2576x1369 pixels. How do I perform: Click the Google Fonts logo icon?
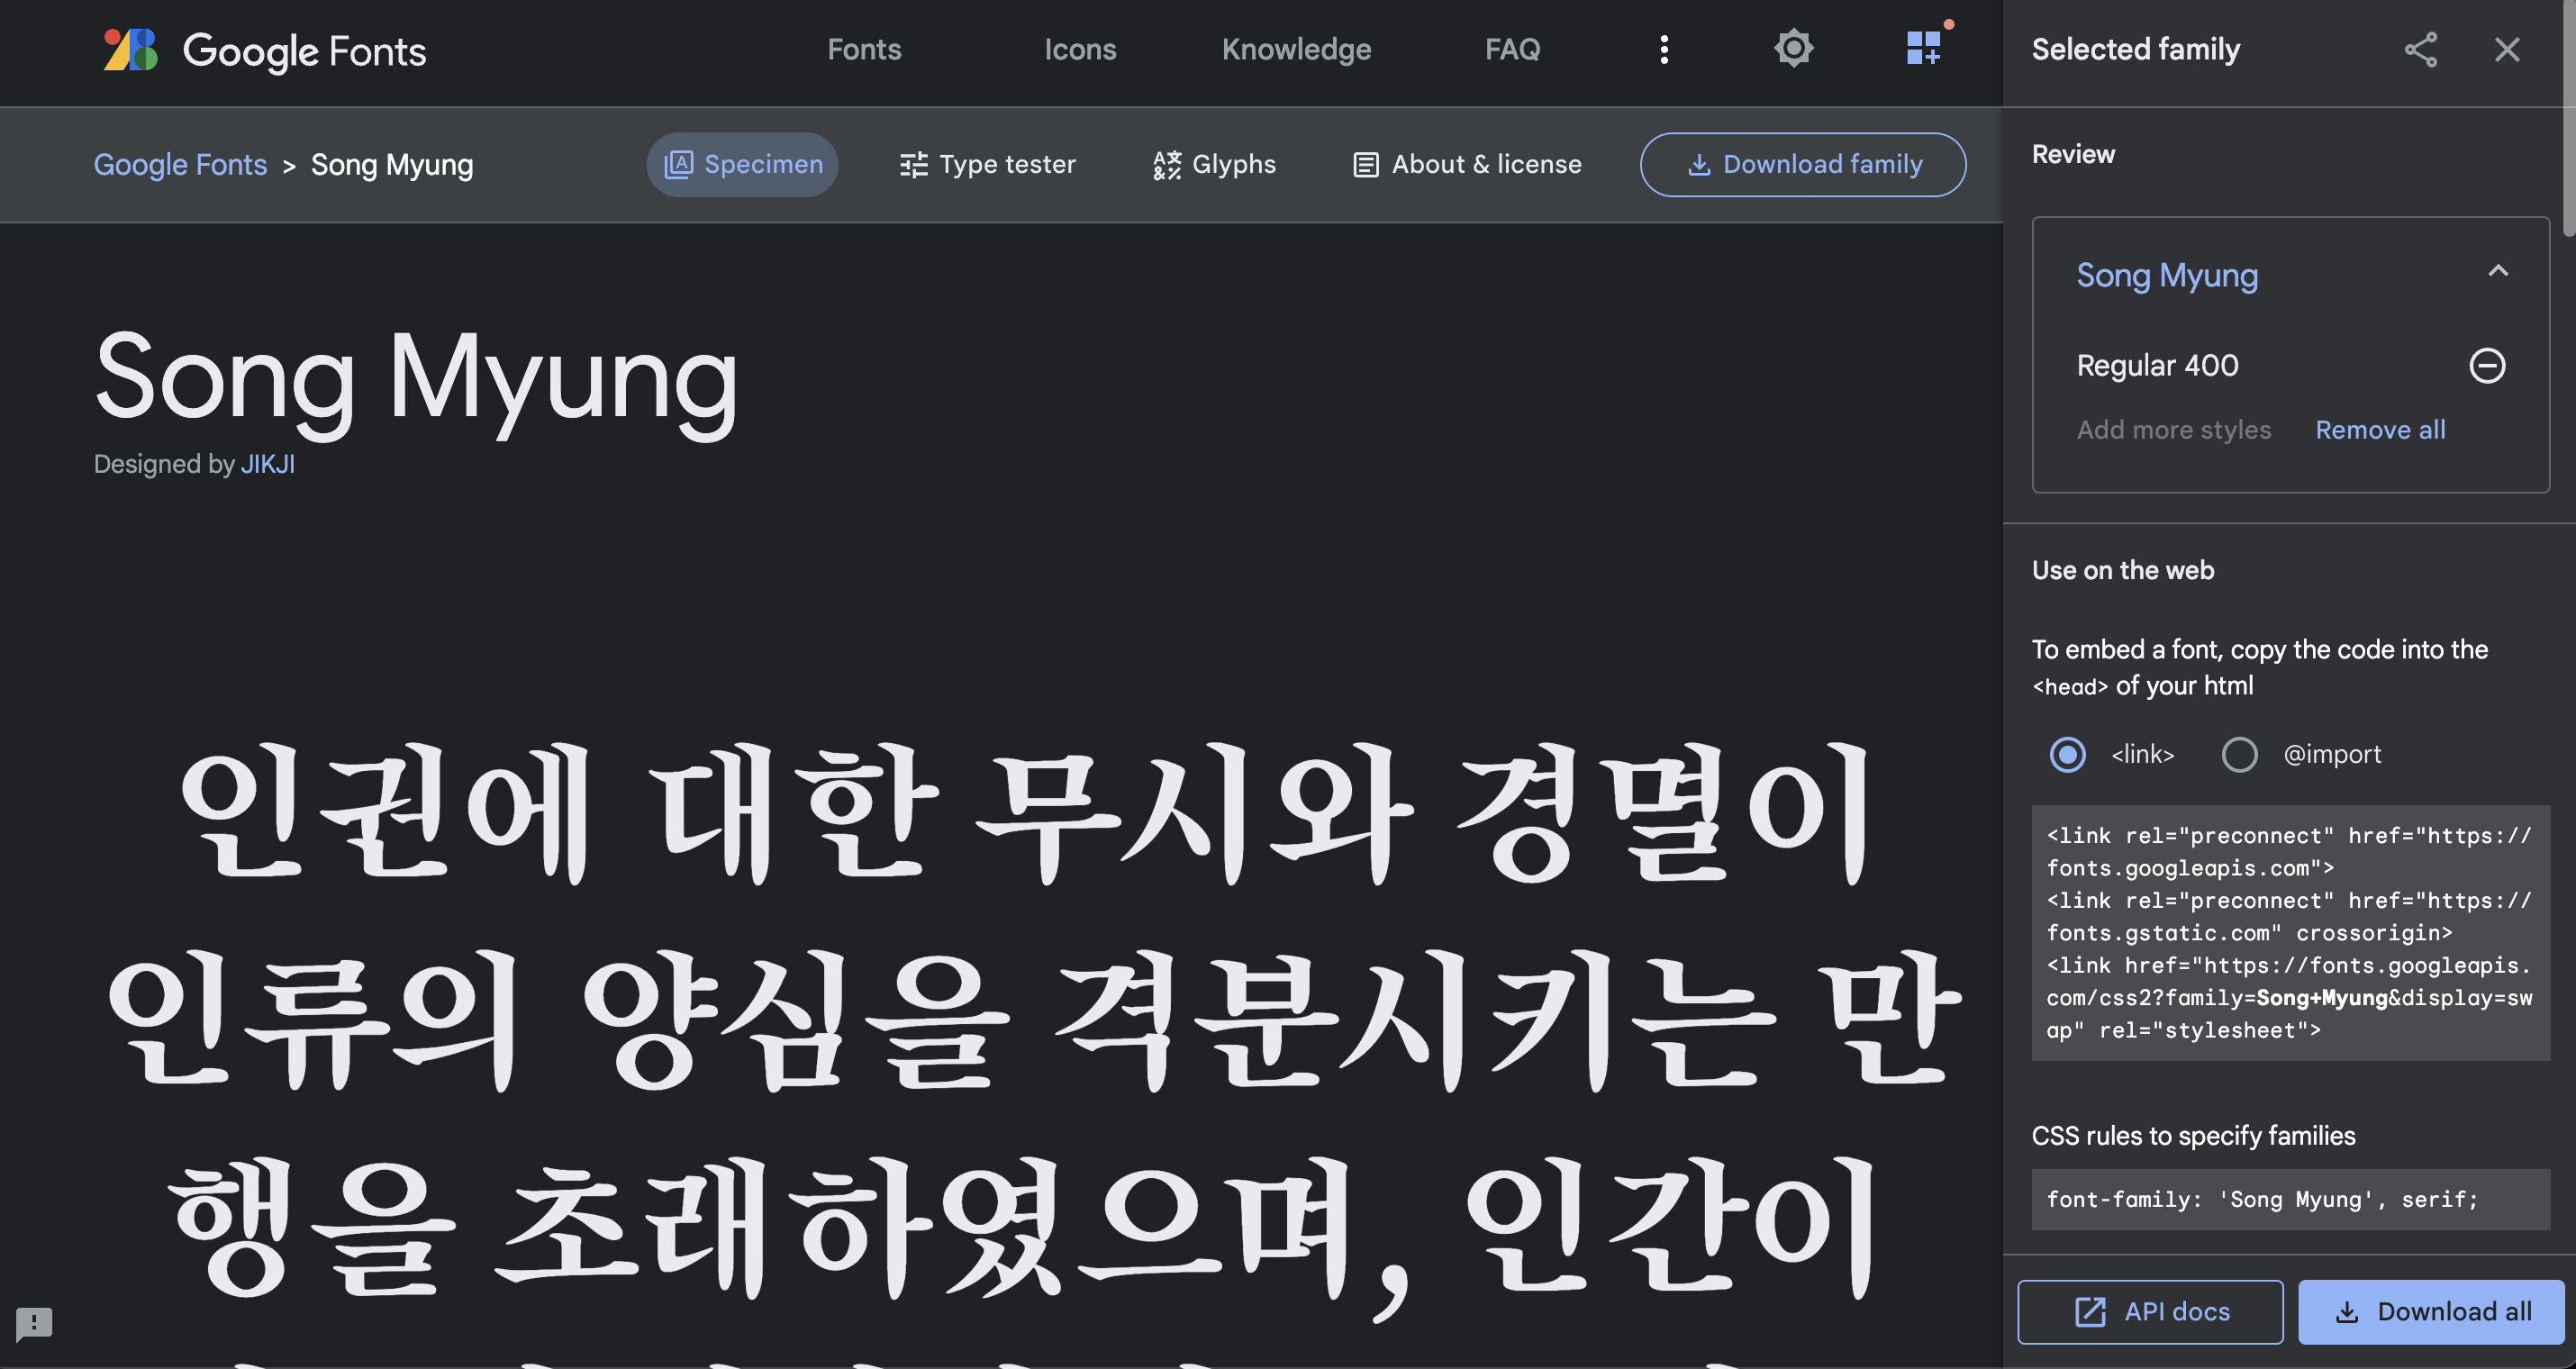coord(131,50)
